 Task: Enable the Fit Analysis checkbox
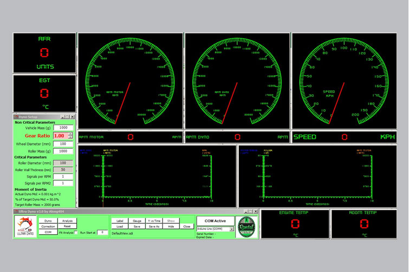(76, 232)
